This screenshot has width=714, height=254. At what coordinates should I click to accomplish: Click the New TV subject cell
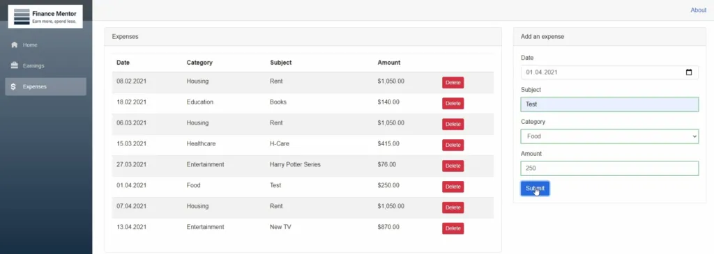(280, 227)
